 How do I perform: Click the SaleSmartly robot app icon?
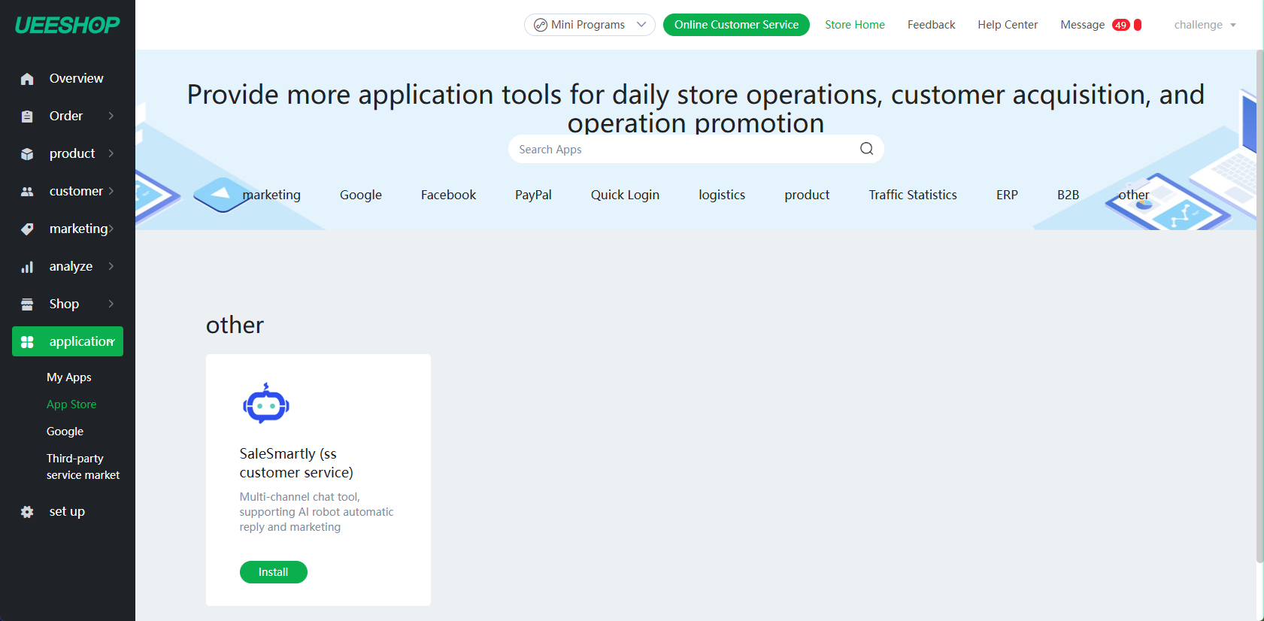click(265, 404)
